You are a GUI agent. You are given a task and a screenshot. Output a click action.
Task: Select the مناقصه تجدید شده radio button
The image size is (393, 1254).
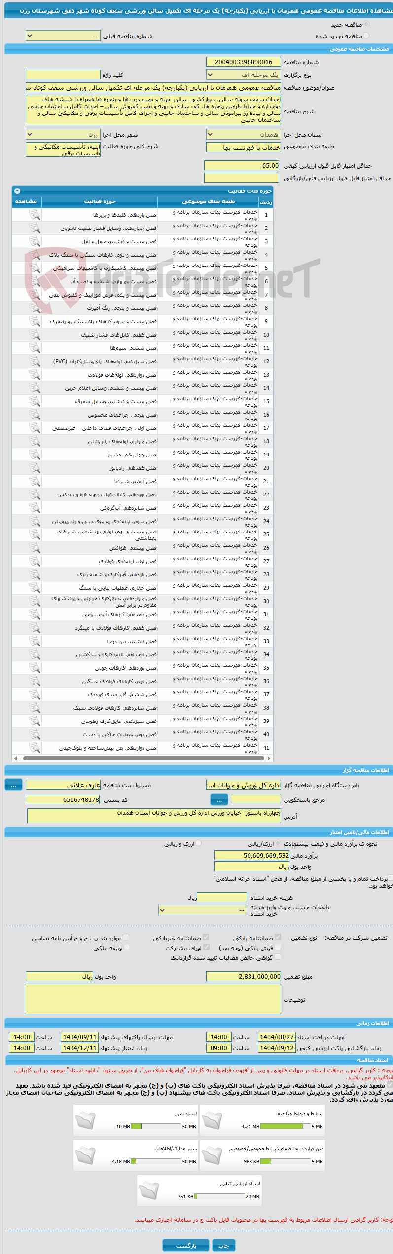(366, 36)
